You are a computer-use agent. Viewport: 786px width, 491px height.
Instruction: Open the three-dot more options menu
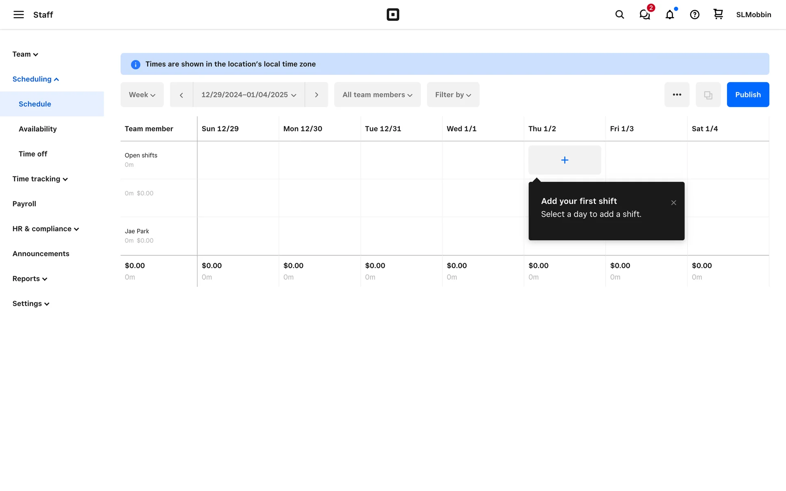(x=677, y=95)
